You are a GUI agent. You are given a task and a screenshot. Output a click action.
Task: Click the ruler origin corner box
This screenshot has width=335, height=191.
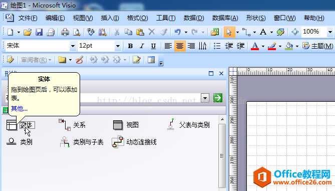click(x=233, y=71)
